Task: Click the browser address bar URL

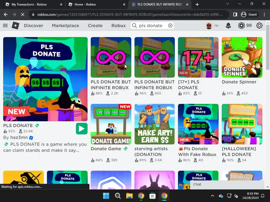Action: tap(130, 15)
